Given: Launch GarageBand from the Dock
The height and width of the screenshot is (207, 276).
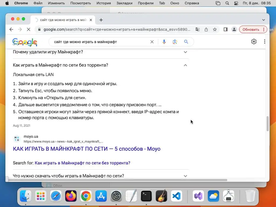Looking at the screenshot, I should (x=161, y=196).
